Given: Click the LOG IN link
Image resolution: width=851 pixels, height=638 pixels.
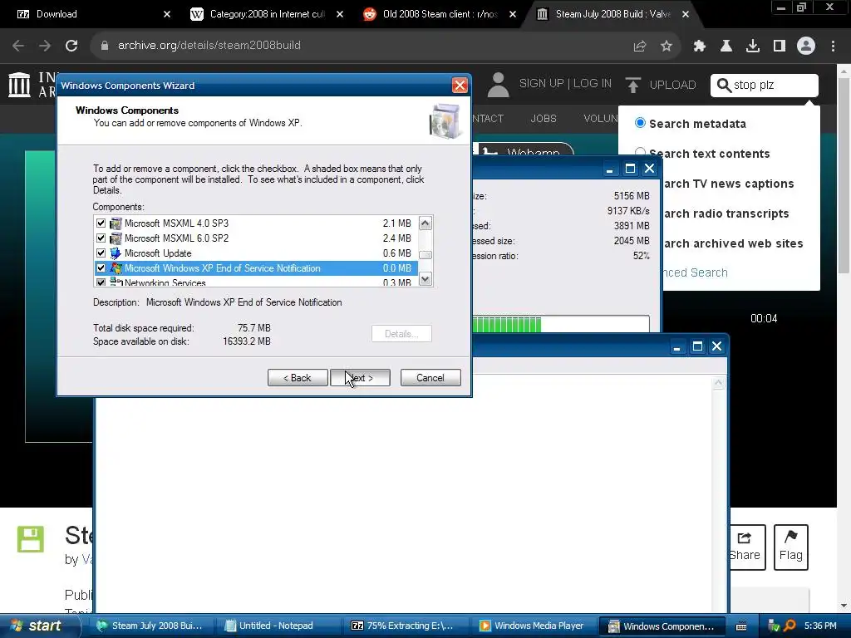Looking at the screenshot, I should 592,84.
